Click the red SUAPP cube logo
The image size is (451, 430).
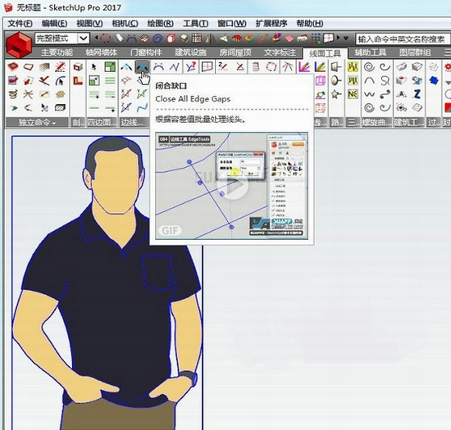(x=19, y=45)
